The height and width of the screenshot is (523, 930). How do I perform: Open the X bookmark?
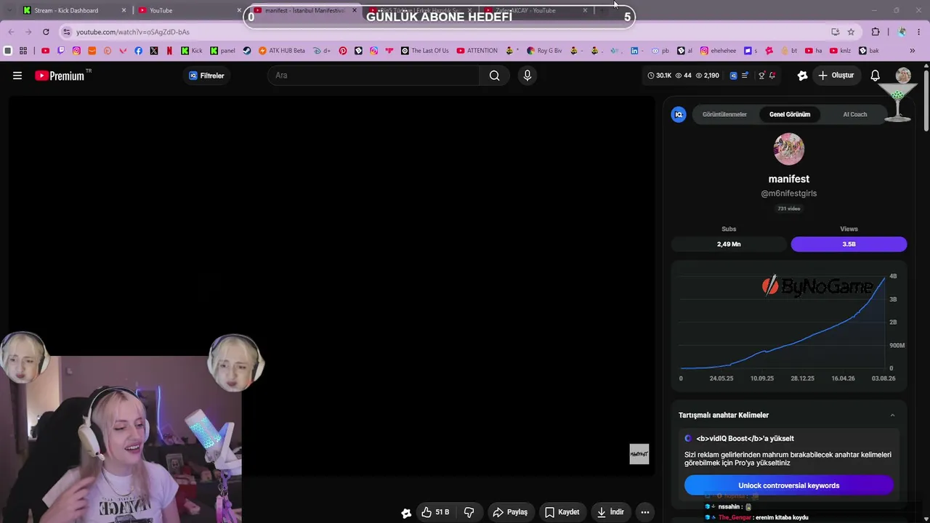(154, 51)
